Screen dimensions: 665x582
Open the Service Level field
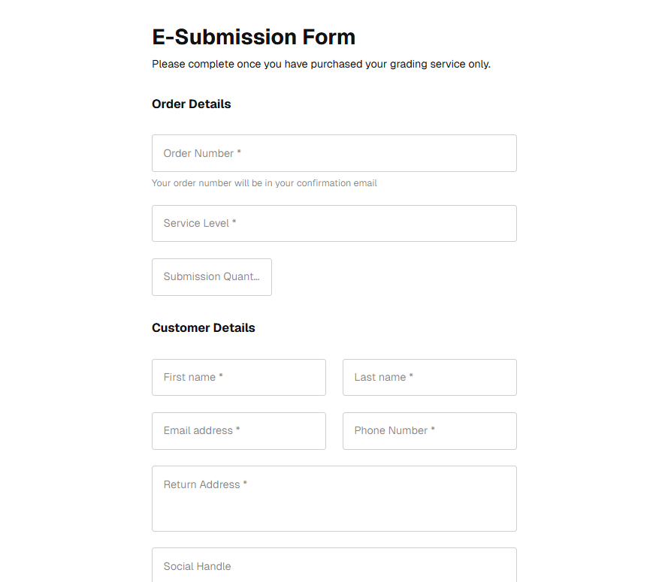pyautogui.click(x=334, y=223)
